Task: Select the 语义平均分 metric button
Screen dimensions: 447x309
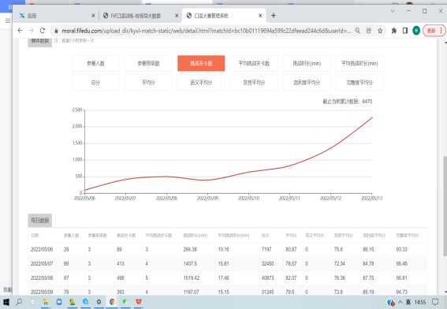Action: (x=201, y=83)
